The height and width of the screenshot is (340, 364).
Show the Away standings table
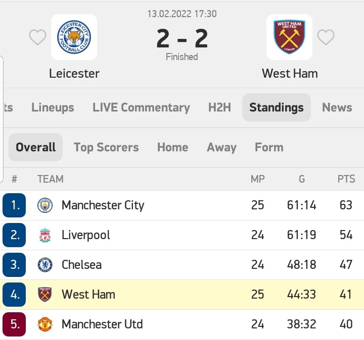222,147
